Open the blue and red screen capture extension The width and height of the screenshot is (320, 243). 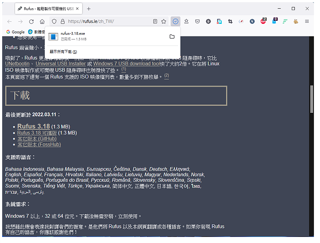[x=220, y=21]
